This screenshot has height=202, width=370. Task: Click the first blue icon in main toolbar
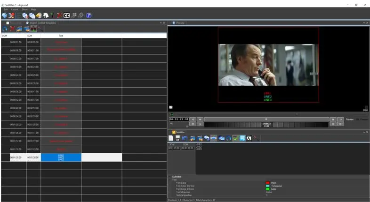coord(4,15)
